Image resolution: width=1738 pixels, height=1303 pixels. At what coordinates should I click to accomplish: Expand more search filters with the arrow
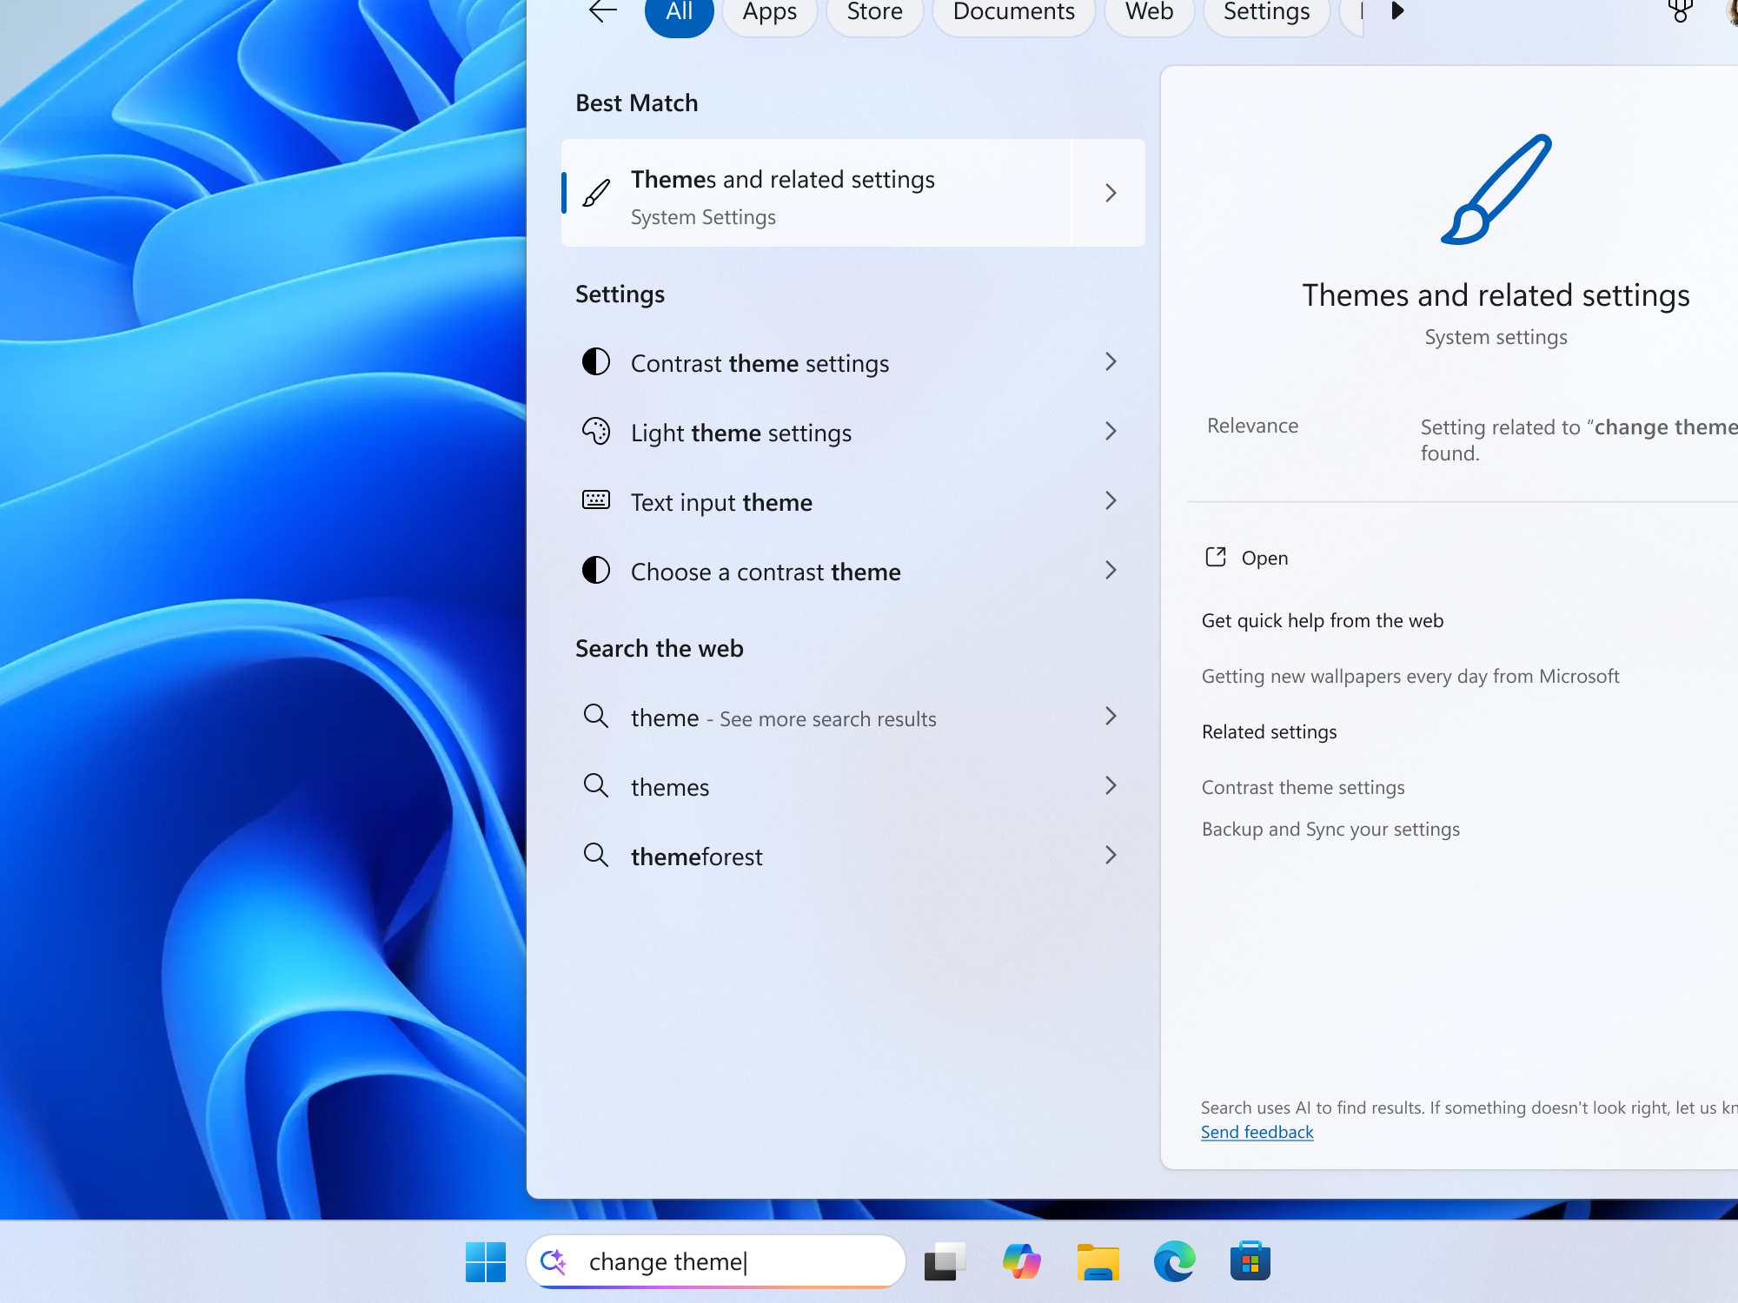click(1396, 12)
